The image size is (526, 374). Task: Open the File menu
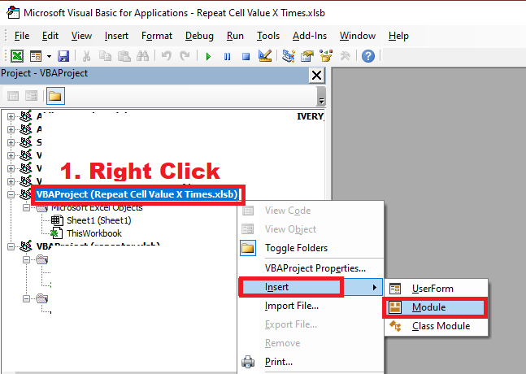22,36
